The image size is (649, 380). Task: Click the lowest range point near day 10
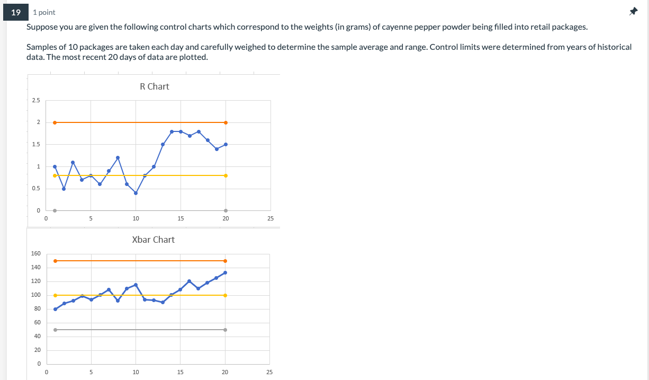click(x=136, y=193)
